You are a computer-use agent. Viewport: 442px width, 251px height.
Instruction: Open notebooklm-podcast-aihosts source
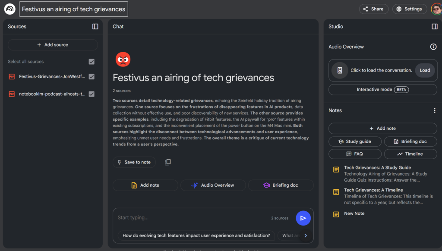tap(52, 94)
